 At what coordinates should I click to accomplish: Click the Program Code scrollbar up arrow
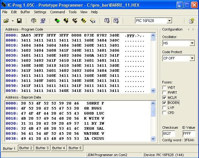(x=153, y=36)
